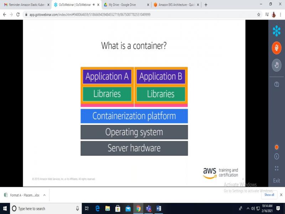Open Chrome three-dot menu
This screenshot has height=214, width=285.
[x=281, y=15]
